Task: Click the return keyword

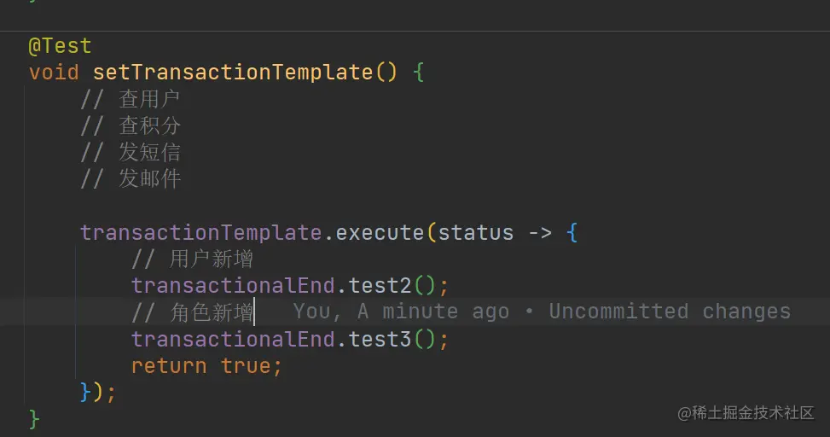Action: coord(169,366)
